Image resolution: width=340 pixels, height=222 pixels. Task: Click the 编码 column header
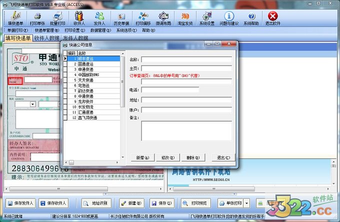pyautogui.click(x=72, y=53)
